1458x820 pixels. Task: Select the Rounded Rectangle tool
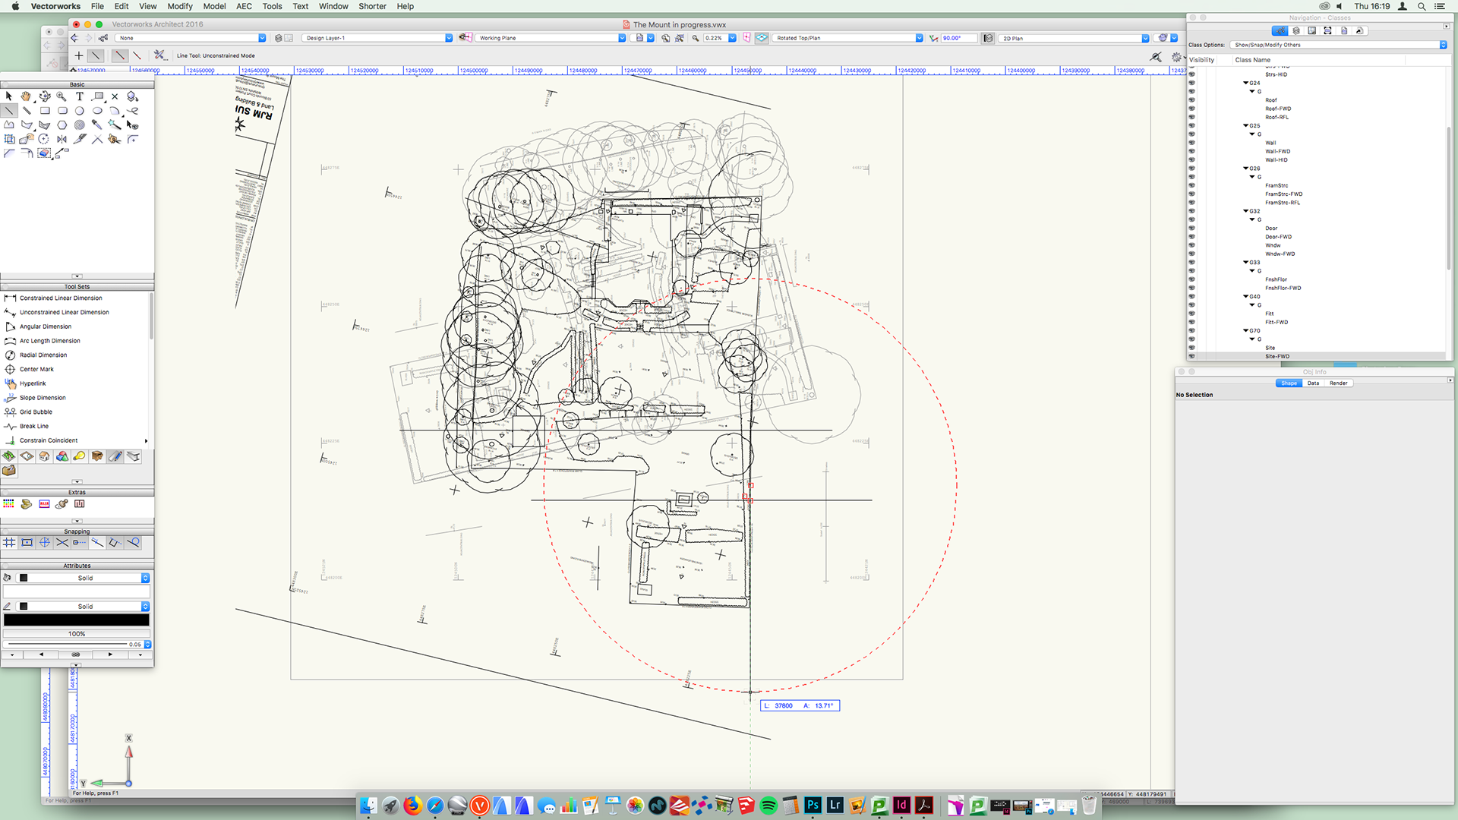click(x=62, y=111)
